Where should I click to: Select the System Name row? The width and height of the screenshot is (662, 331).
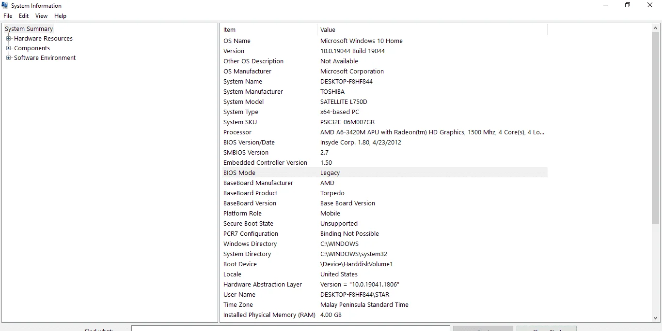point(384,82)
